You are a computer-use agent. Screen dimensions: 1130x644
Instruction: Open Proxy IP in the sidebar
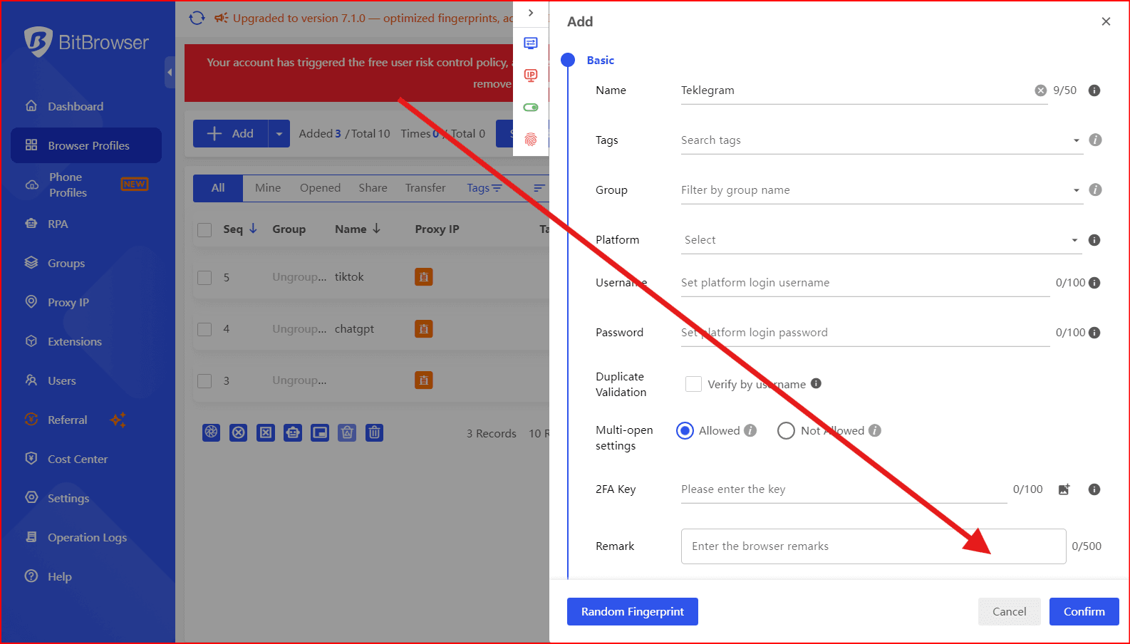click(x=68, y=302)
